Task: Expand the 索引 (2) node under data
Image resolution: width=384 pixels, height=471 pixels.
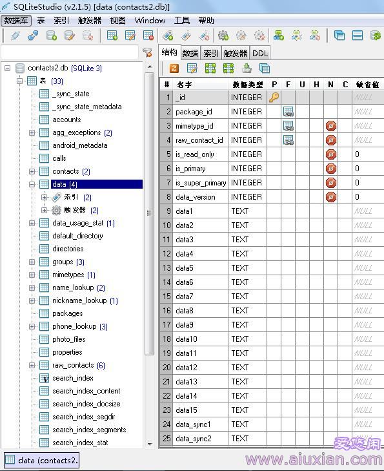Action: (44, 197)
